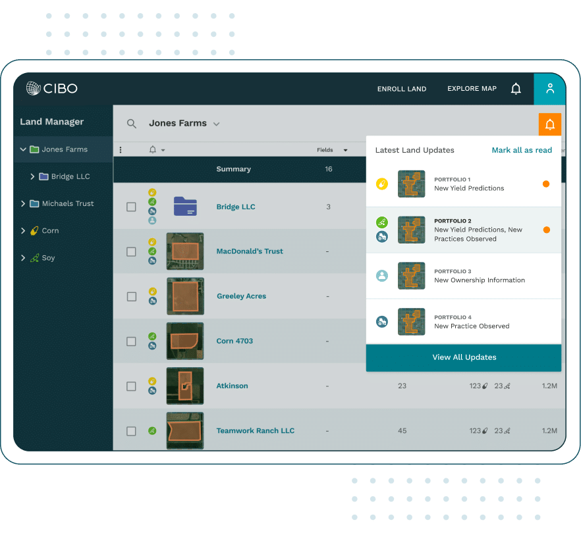581x533 pixels.
Task: Click the Michaels Trust folder icon in sidebar
Action: tap(34, 203)
